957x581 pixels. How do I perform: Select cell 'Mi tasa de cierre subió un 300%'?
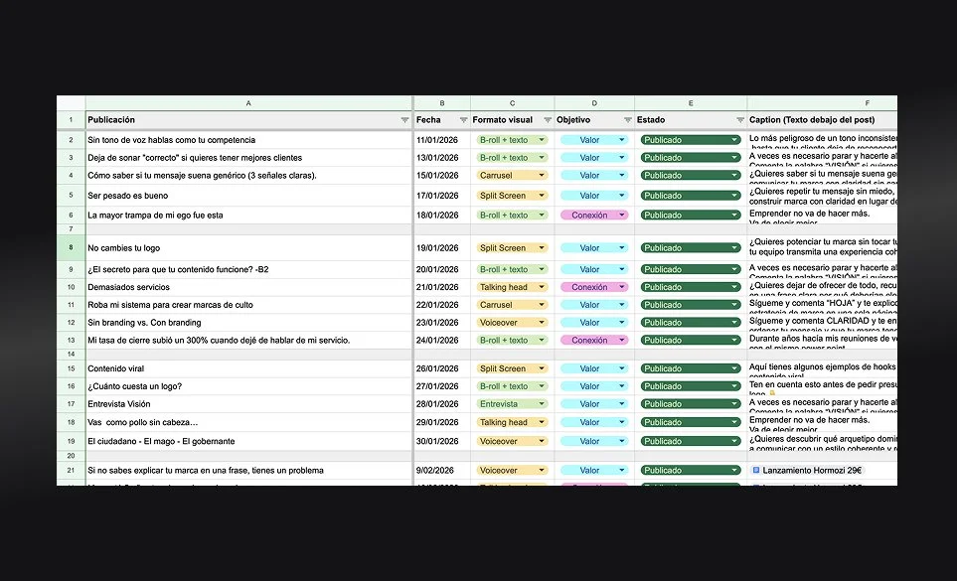pyautogui.click(x=249, y=341)
